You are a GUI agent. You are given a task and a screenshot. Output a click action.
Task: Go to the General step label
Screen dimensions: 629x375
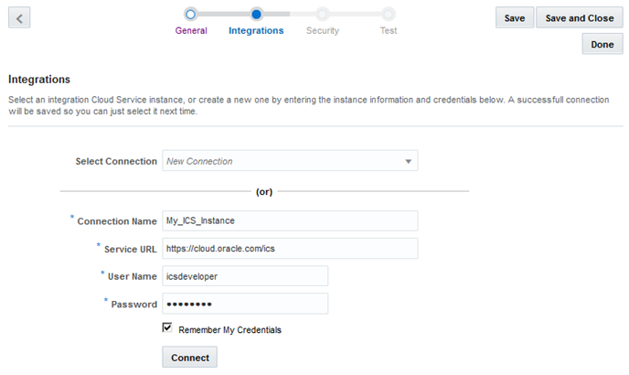[x=191, y=30]
